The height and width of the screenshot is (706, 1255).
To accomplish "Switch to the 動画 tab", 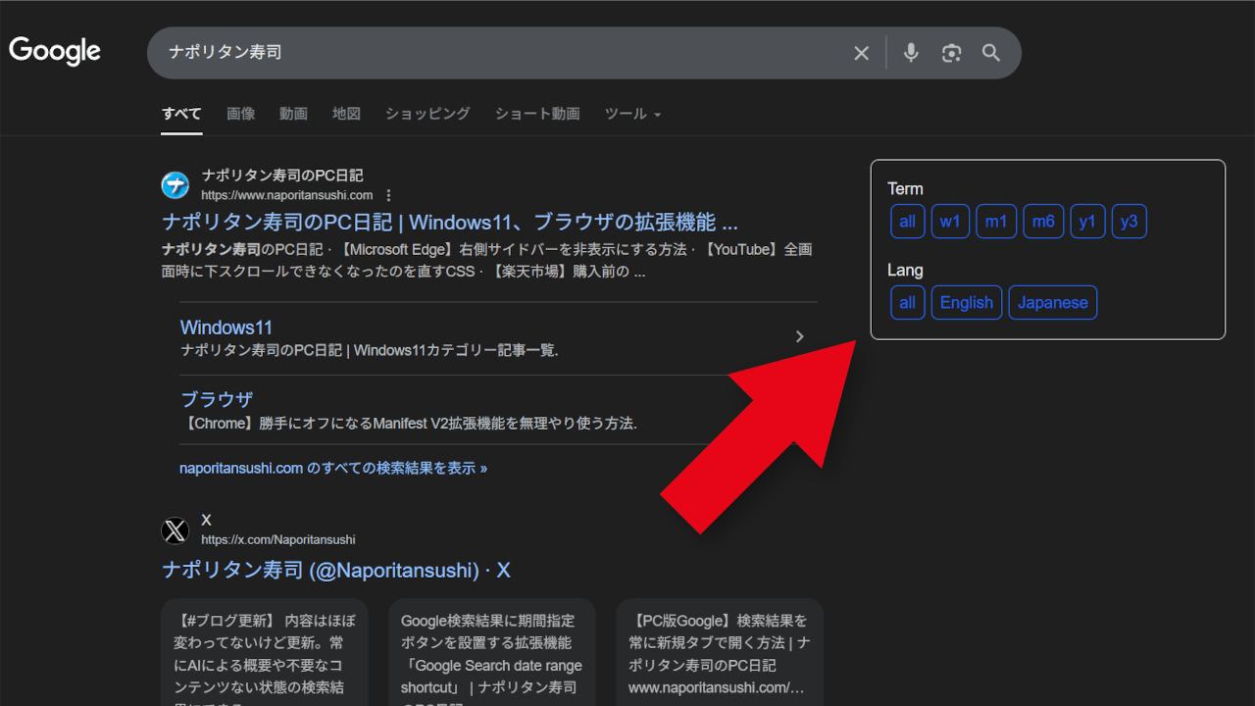I will tap(293, 114).
